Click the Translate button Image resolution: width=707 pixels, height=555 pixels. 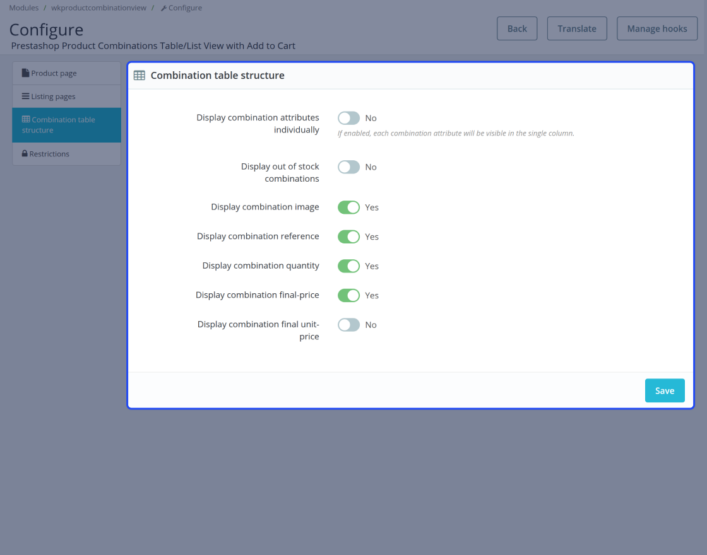pyautogui.click(x=576, y=28)
